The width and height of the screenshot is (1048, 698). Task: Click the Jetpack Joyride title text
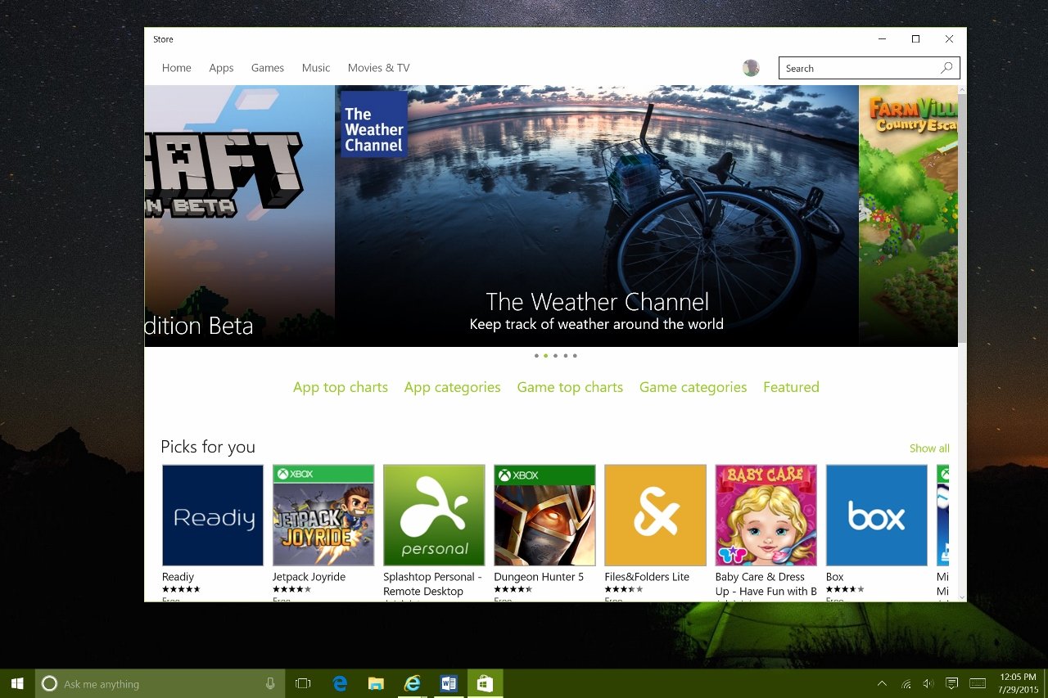pyautogui.click(x=309, y=577)
